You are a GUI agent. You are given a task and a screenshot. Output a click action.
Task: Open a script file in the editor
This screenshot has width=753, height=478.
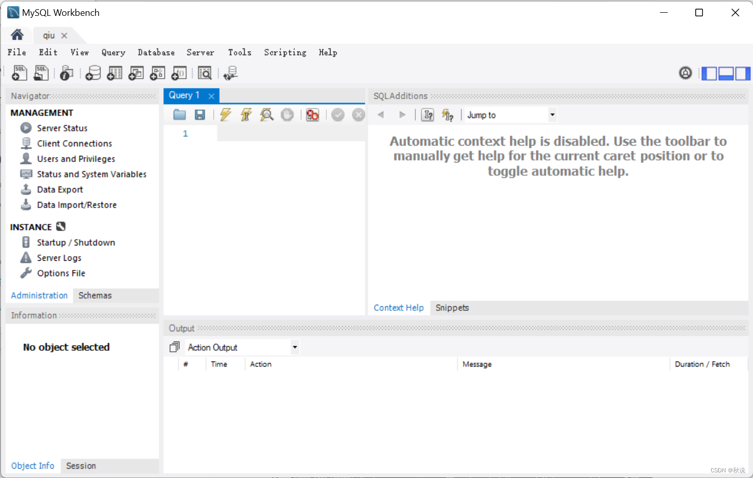(179, 115)
